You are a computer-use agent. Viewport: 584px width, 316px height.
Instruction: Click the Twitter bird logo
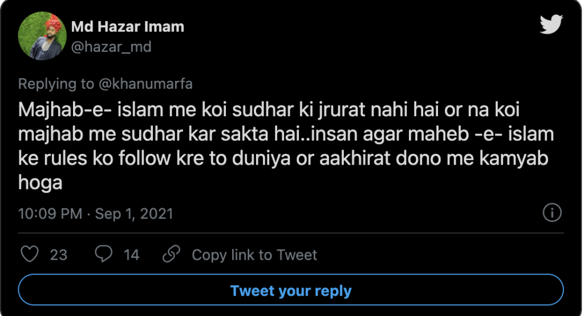point(551,24)
